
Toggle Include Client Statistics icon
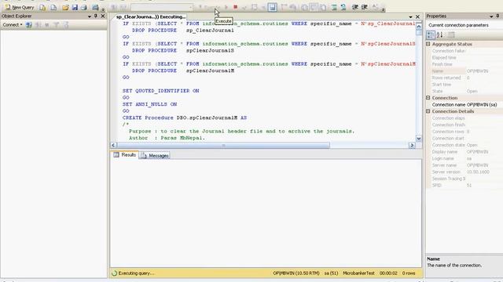[x=293, y=7]
